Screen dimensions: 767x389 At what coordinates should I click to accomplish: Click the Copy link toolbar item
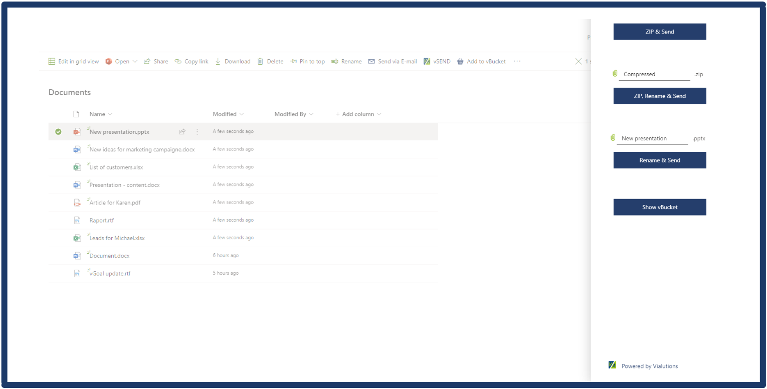point(191,62)
